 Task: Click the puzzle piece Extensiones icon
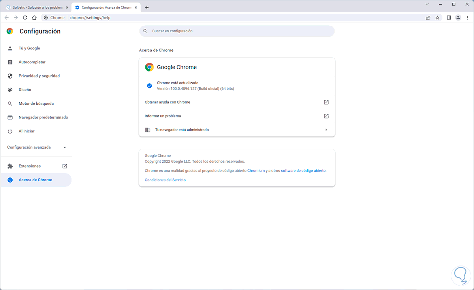(x=10, y=166)
